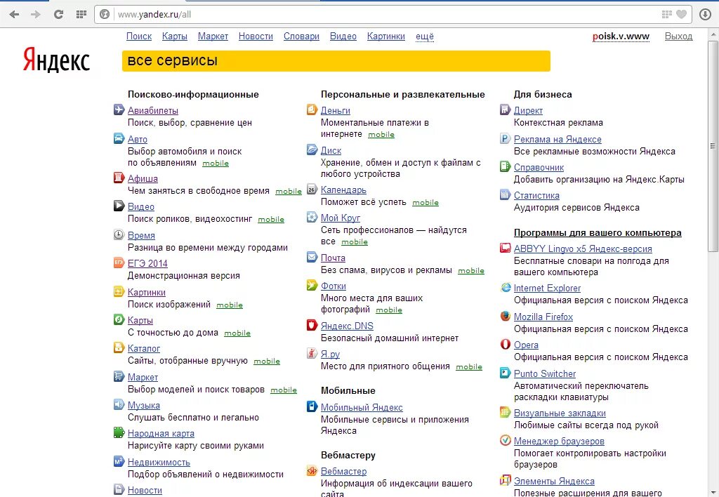The height and width of the screenshot is (497, 719).
Task: Open the Фотки service link
Action: coord(334,286)
